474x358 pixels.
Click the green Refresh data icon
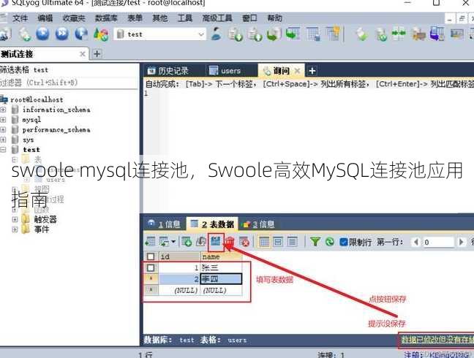coord(329,242)
